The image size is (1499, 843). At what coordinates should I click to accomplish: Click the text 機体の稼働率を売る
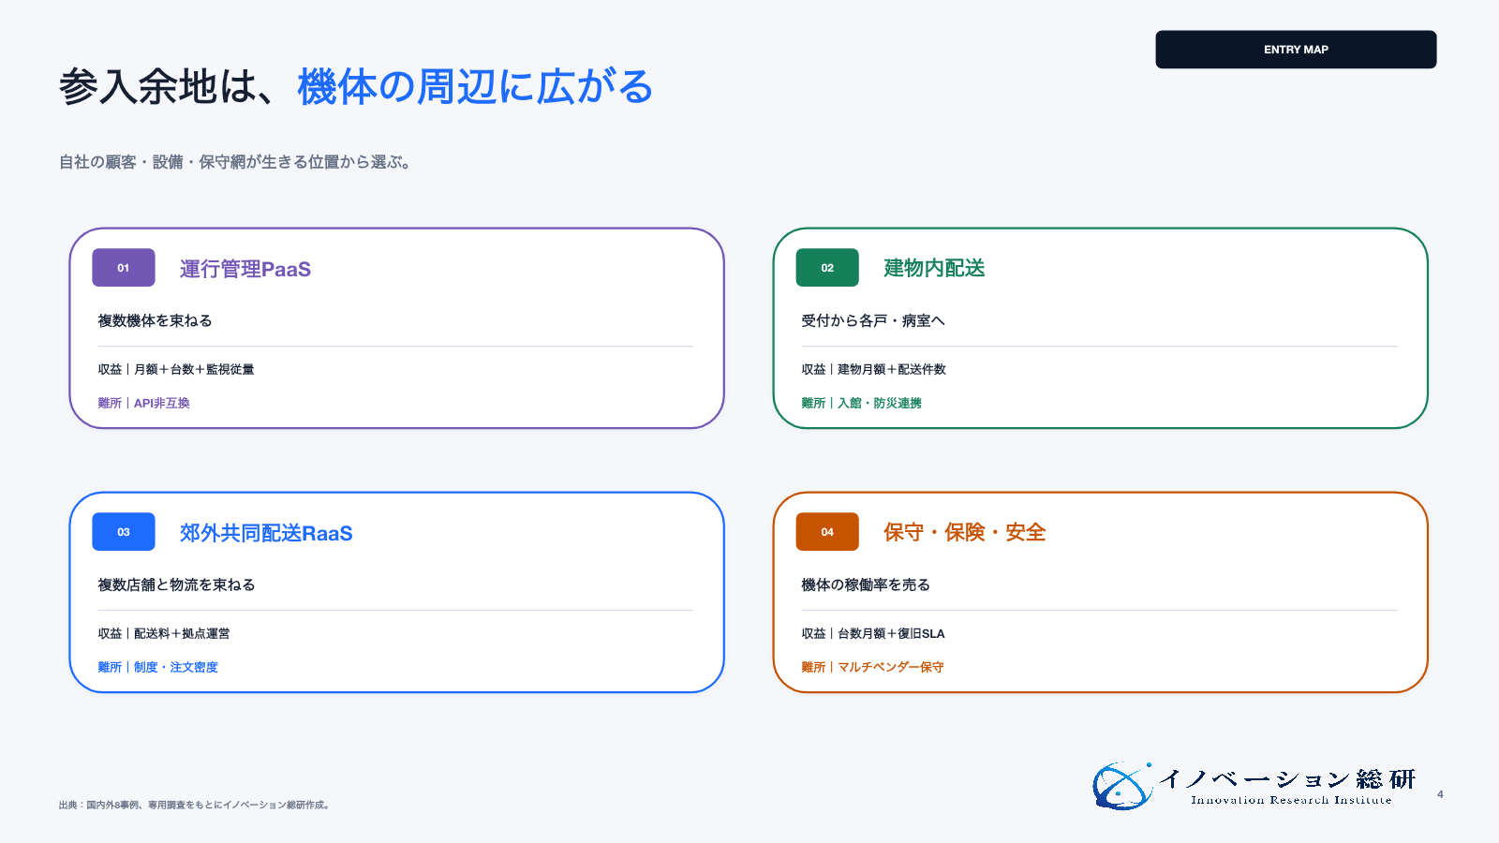coord(866,584)
